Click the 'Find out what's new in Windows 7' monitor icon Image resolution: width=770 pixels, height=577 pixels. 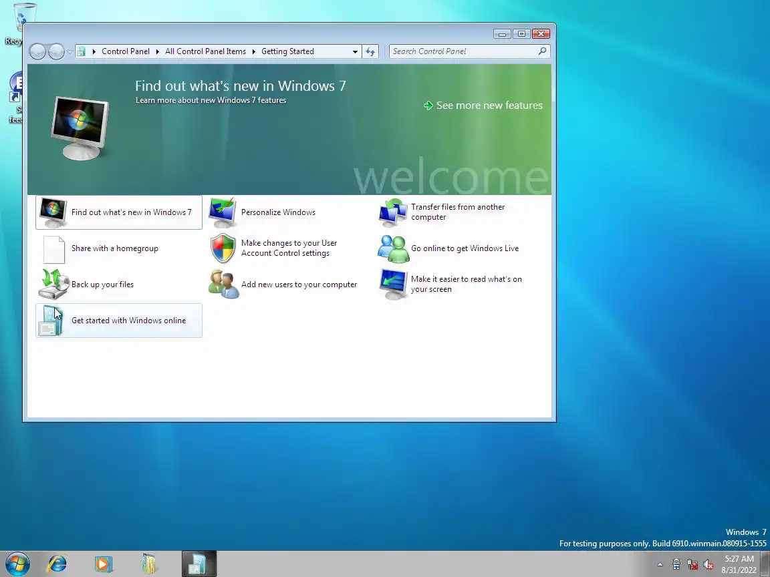53,212
